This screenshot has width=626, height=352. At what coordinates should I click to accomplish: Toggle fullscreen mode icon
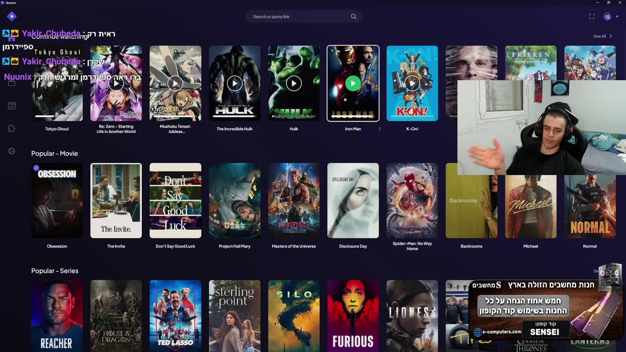point(592,17)
